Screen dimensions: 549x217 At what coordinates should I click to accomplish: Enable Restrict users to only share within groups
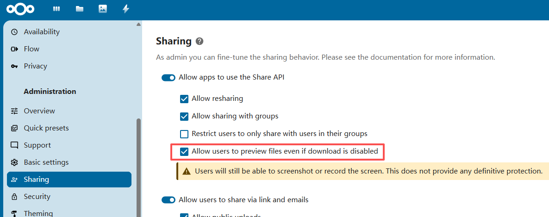(184, 134)
